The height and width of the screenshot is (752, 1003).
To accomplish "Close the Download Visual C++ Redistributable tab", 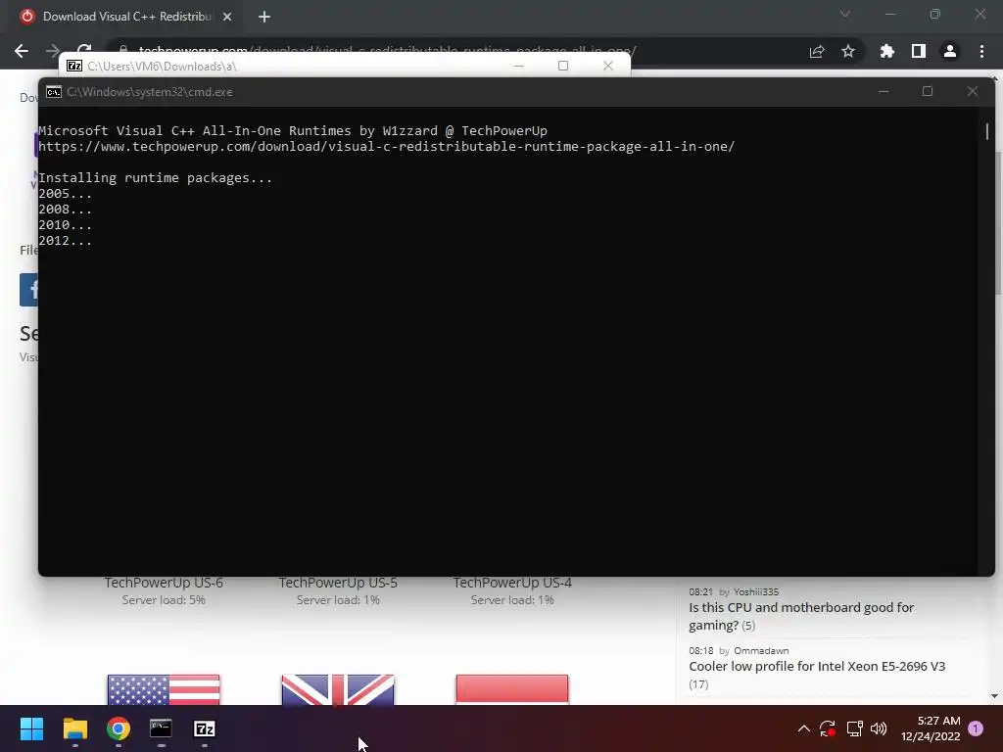I will [227, 17].
